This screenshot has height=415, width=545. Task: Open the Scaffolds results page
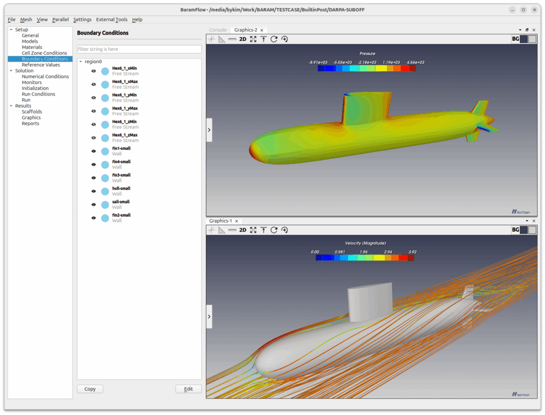[x=31, y=112]
